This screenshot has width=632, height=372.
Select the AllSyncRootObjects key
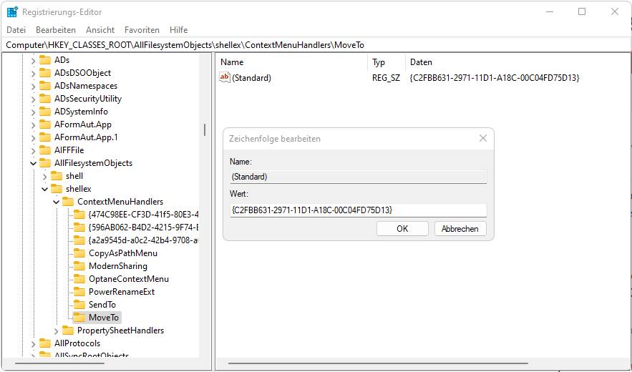pos(92,355)
